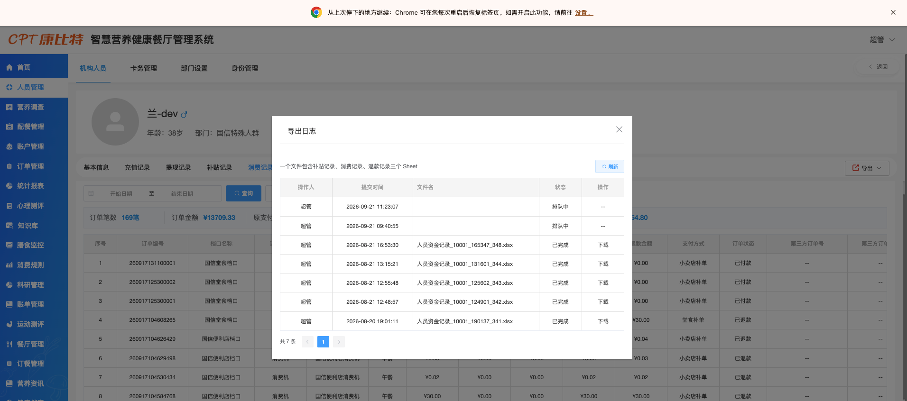
Task: Select the 充值记录 tab
Action: pyautogui.click(x=137, y=167)
